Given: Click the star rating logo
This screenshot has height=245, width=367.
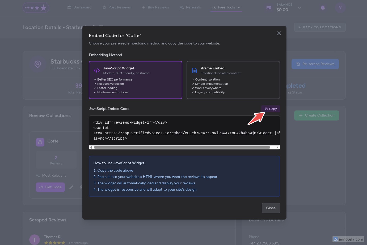Looking at the screenshot, I should pyautogui.click(x=36, y=8).
